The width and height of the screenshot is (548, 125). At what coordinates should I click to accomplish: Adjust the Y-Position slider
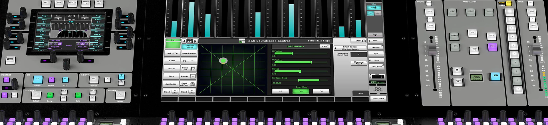point(301,62)
